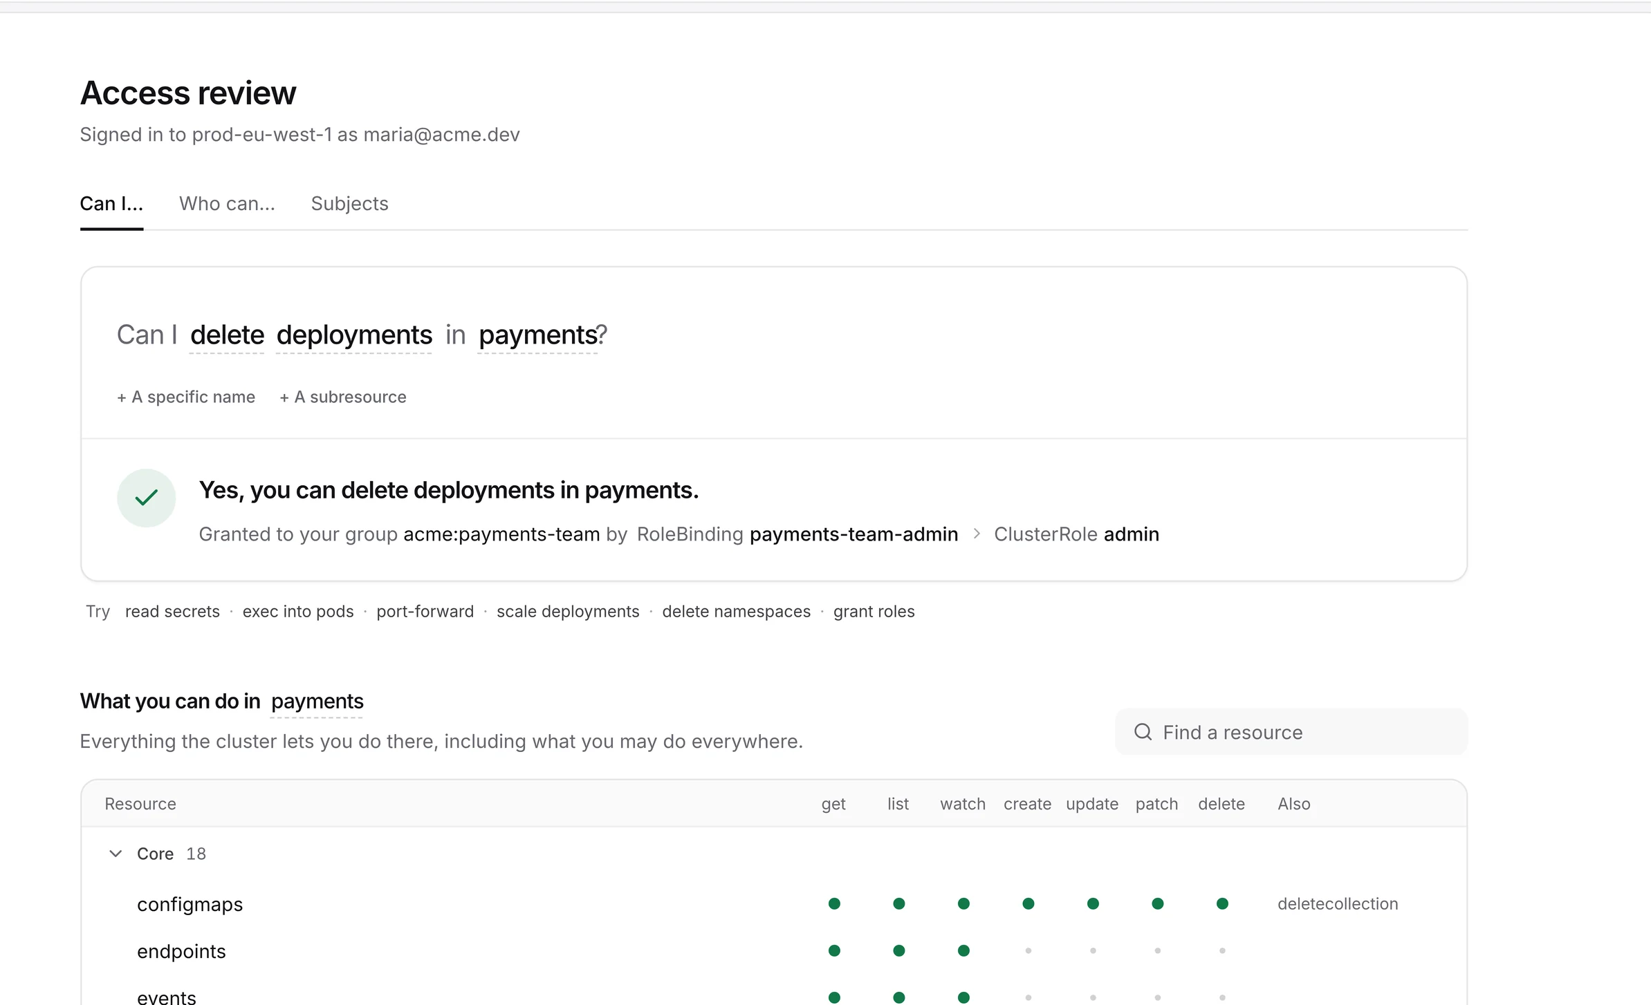
Task: Open the Subjects tab
Action: point(349,203)
